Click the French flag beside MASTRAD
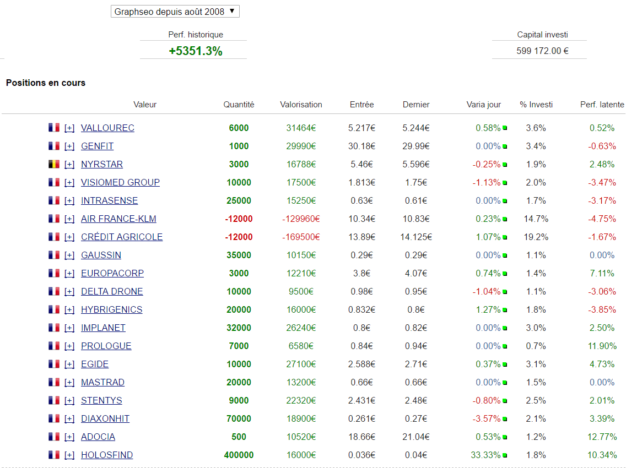The height and width of the screenshot is (468, 626). click(x=54, y=382)
